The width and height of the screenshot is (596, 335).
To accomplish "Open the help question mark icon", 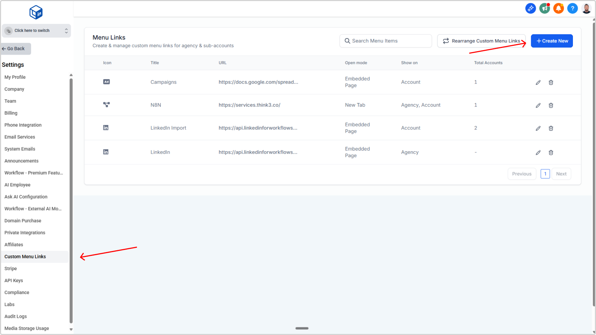I will point(572,8).
